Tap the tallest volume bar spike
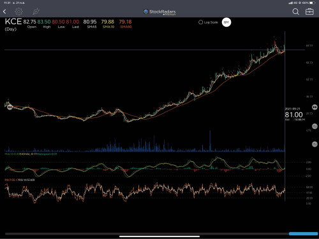The image size is (319, 239). tap(210, 141)
